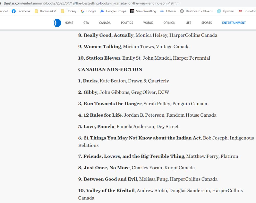Screen dimensions: 256x203
Task: Click the Google Groups bookmark icon
Action: [x=102, y=11]
